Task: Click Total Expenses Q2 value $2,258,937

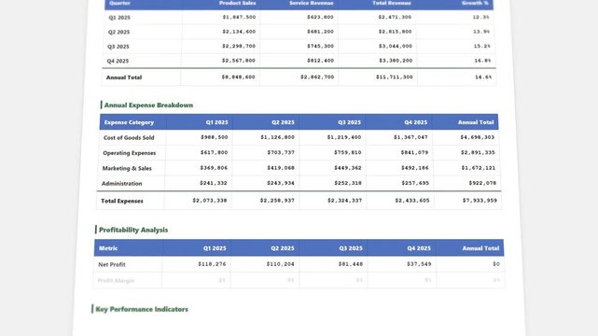Action: tap(277, 201)
